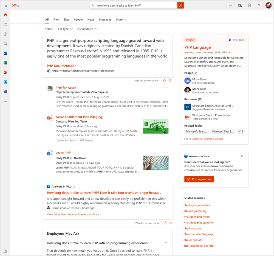Screen dimensions: 274x256
Task: Click the Post a question button
Action: [x=199, y=179]
